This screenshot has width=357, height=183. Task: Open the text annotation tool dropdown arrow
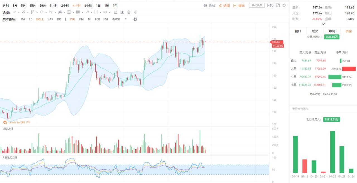tap(110, 12)
